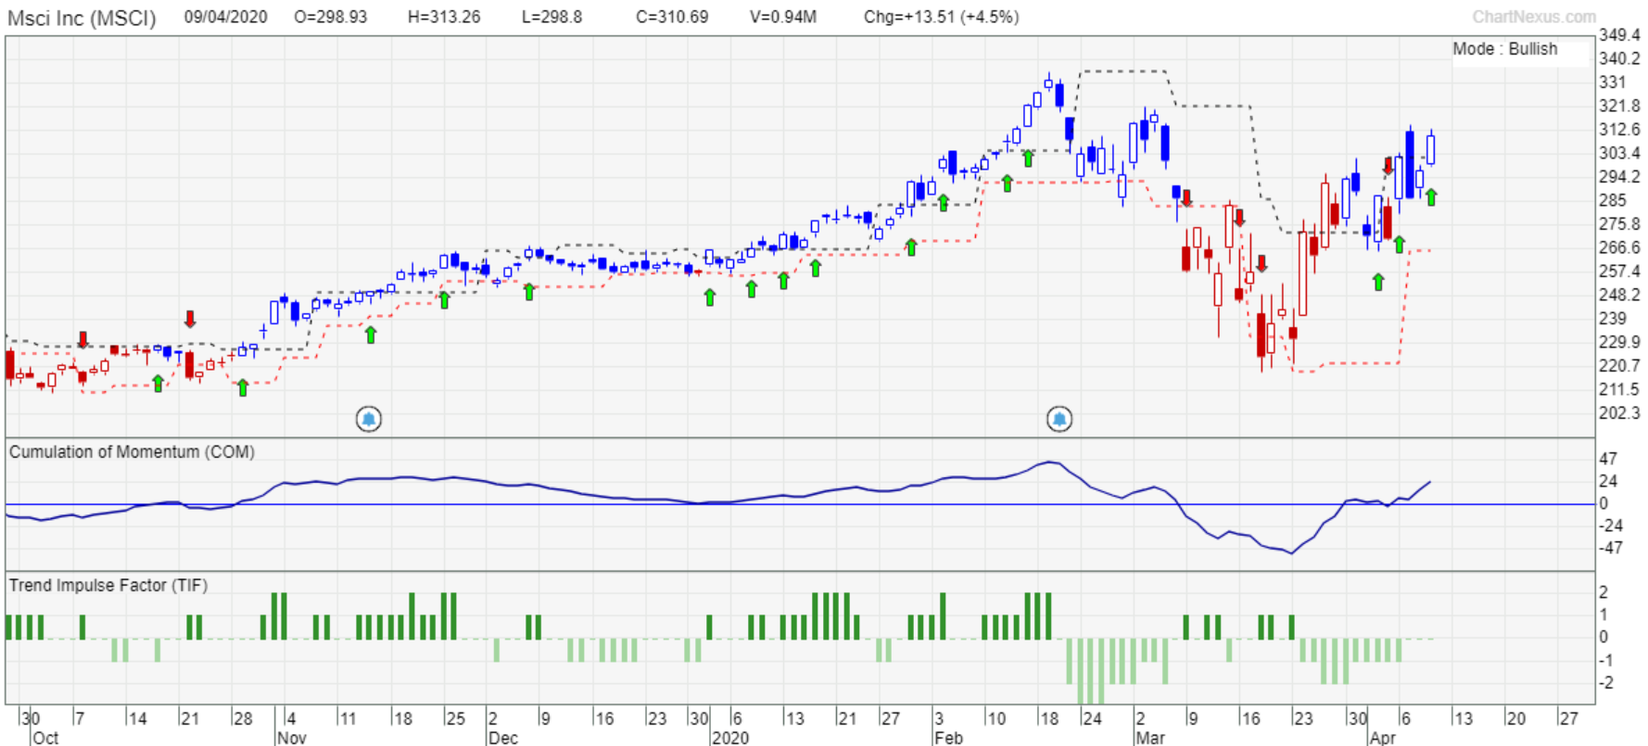Click the 202.3 price axis label
The image size is (1648, 746).
click(1619, 413)
